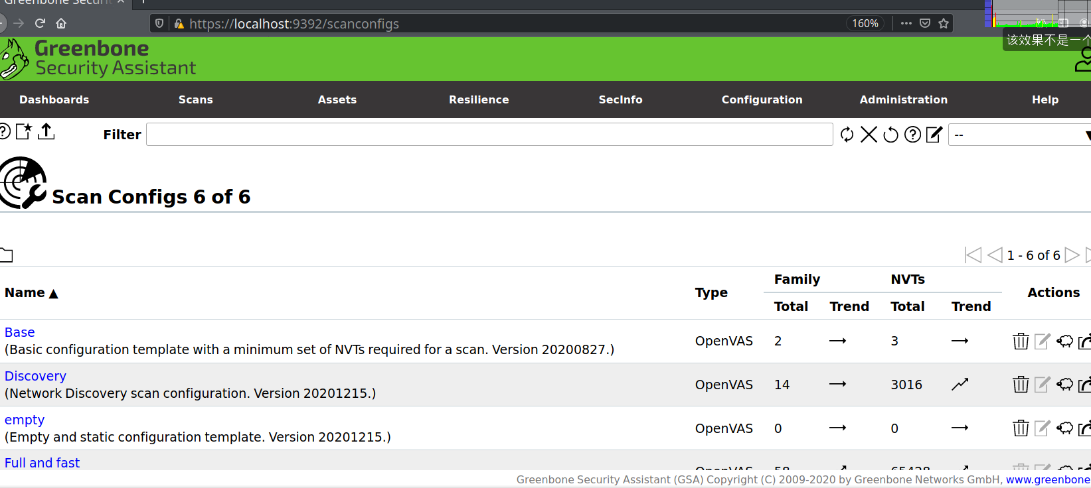Clone the empty scan config
The image size is (1091, 488).
click(x=1064, y=428)
